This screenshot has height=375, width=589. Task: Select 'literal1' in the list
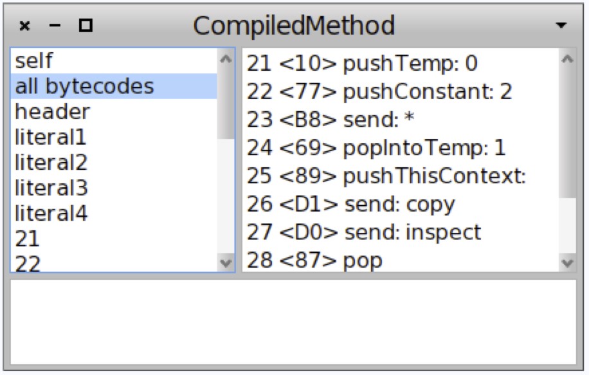[50, 137]
